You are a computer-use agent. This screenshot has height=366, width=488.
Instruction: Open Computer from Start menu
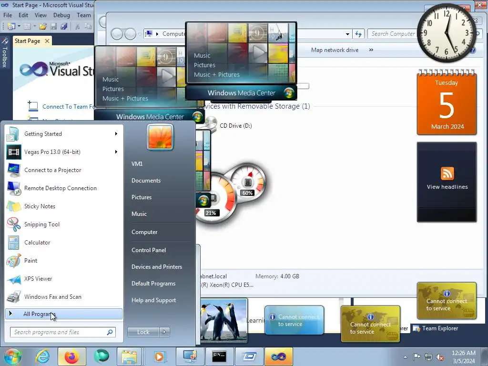144,232
